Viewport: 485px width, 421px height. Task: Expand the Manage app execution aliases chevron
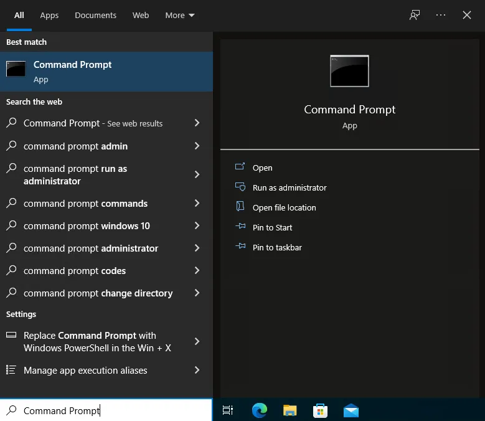tap(197, 370)
